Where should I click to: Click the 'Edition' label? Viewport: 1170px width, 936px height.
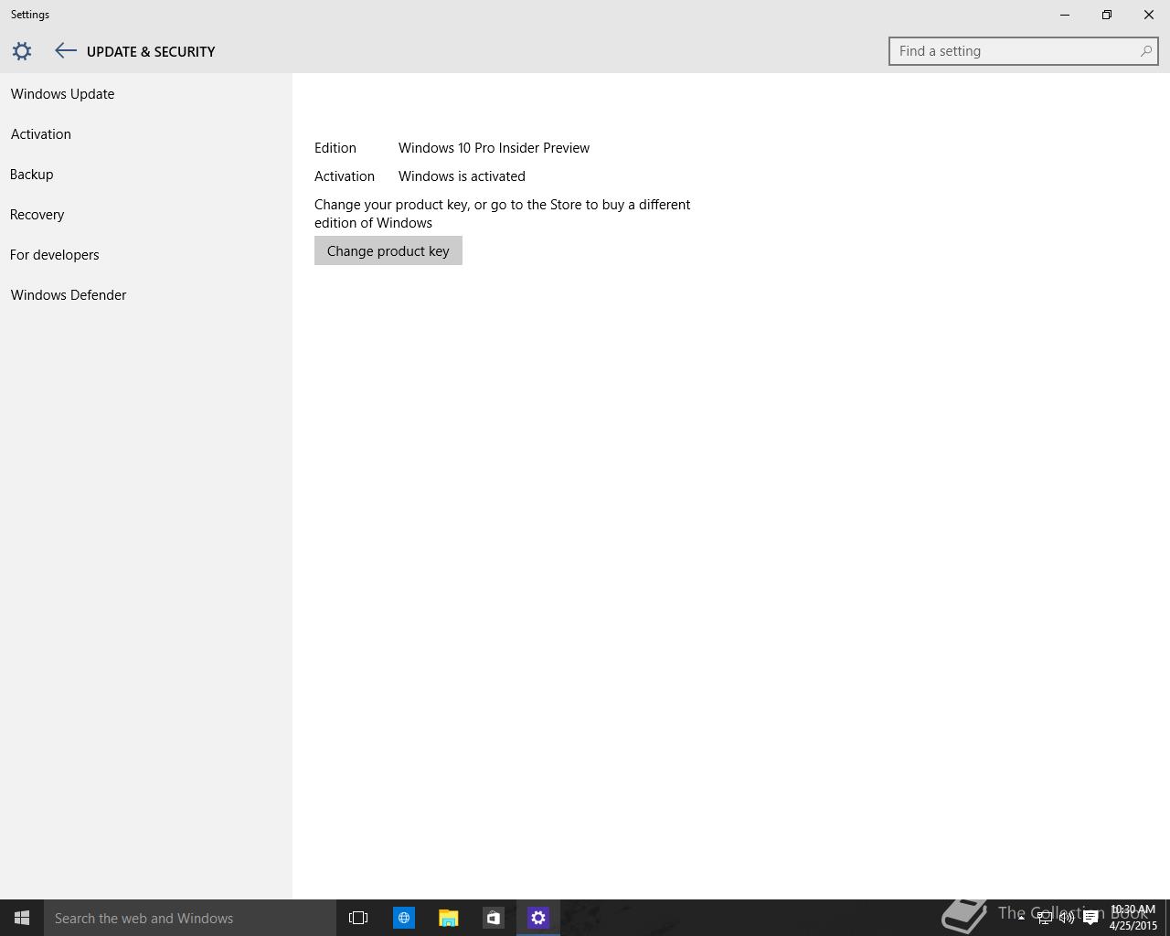pos(335,148)
